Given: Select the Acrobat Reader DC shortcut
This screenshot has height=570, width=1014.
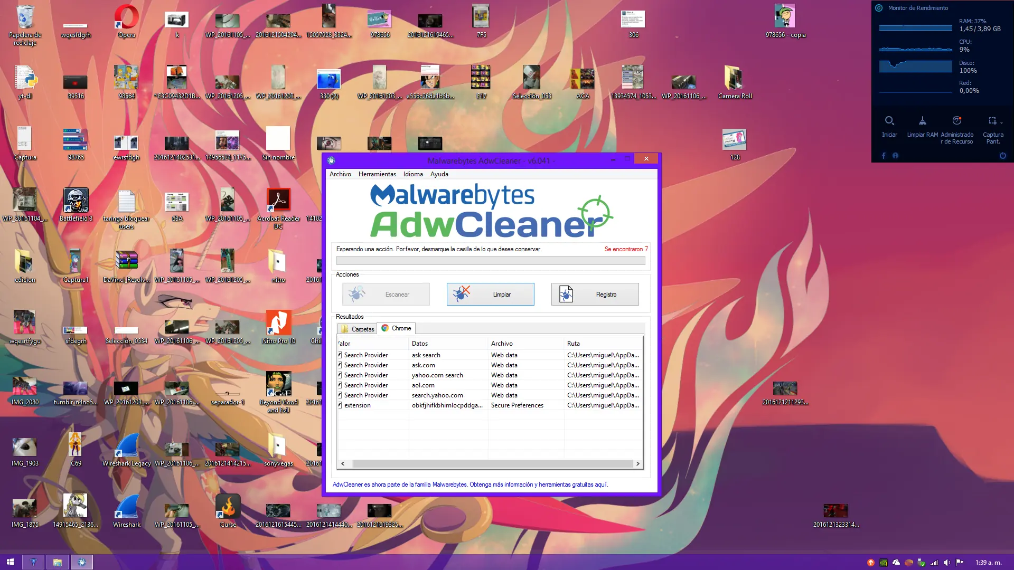Looking at the screenshot, I should click(278, 208).
